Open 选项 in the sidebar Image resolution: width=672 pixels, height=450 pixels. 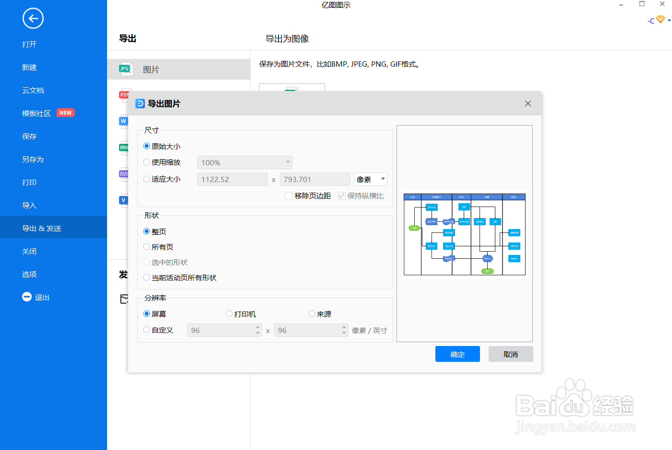29,274
